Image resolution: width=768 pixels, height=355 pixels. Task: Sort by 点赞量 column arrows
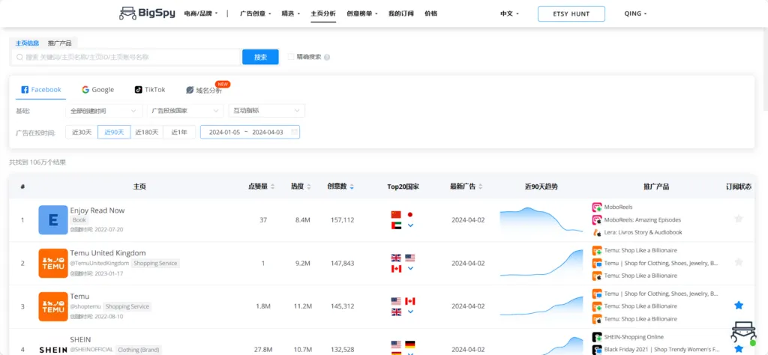pos(272,186)
